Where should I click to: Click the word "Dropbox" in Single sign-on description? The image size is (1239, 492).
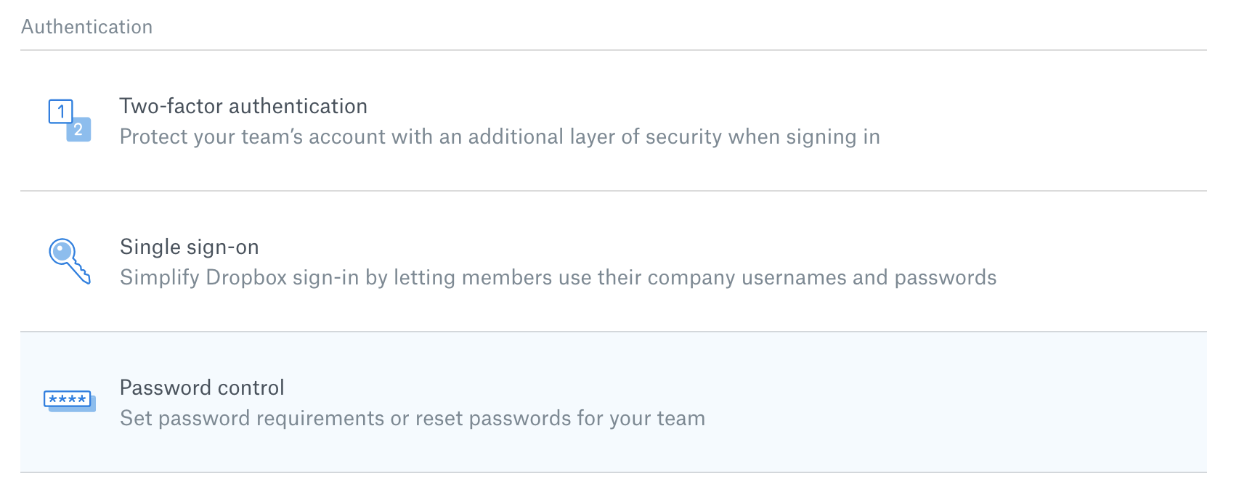(246, 277)
